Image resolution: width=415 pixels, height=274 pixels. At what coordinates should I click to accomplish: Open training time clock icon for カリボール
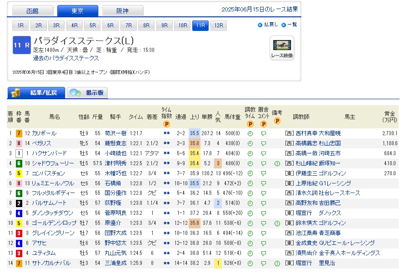[x=250, y=134]
